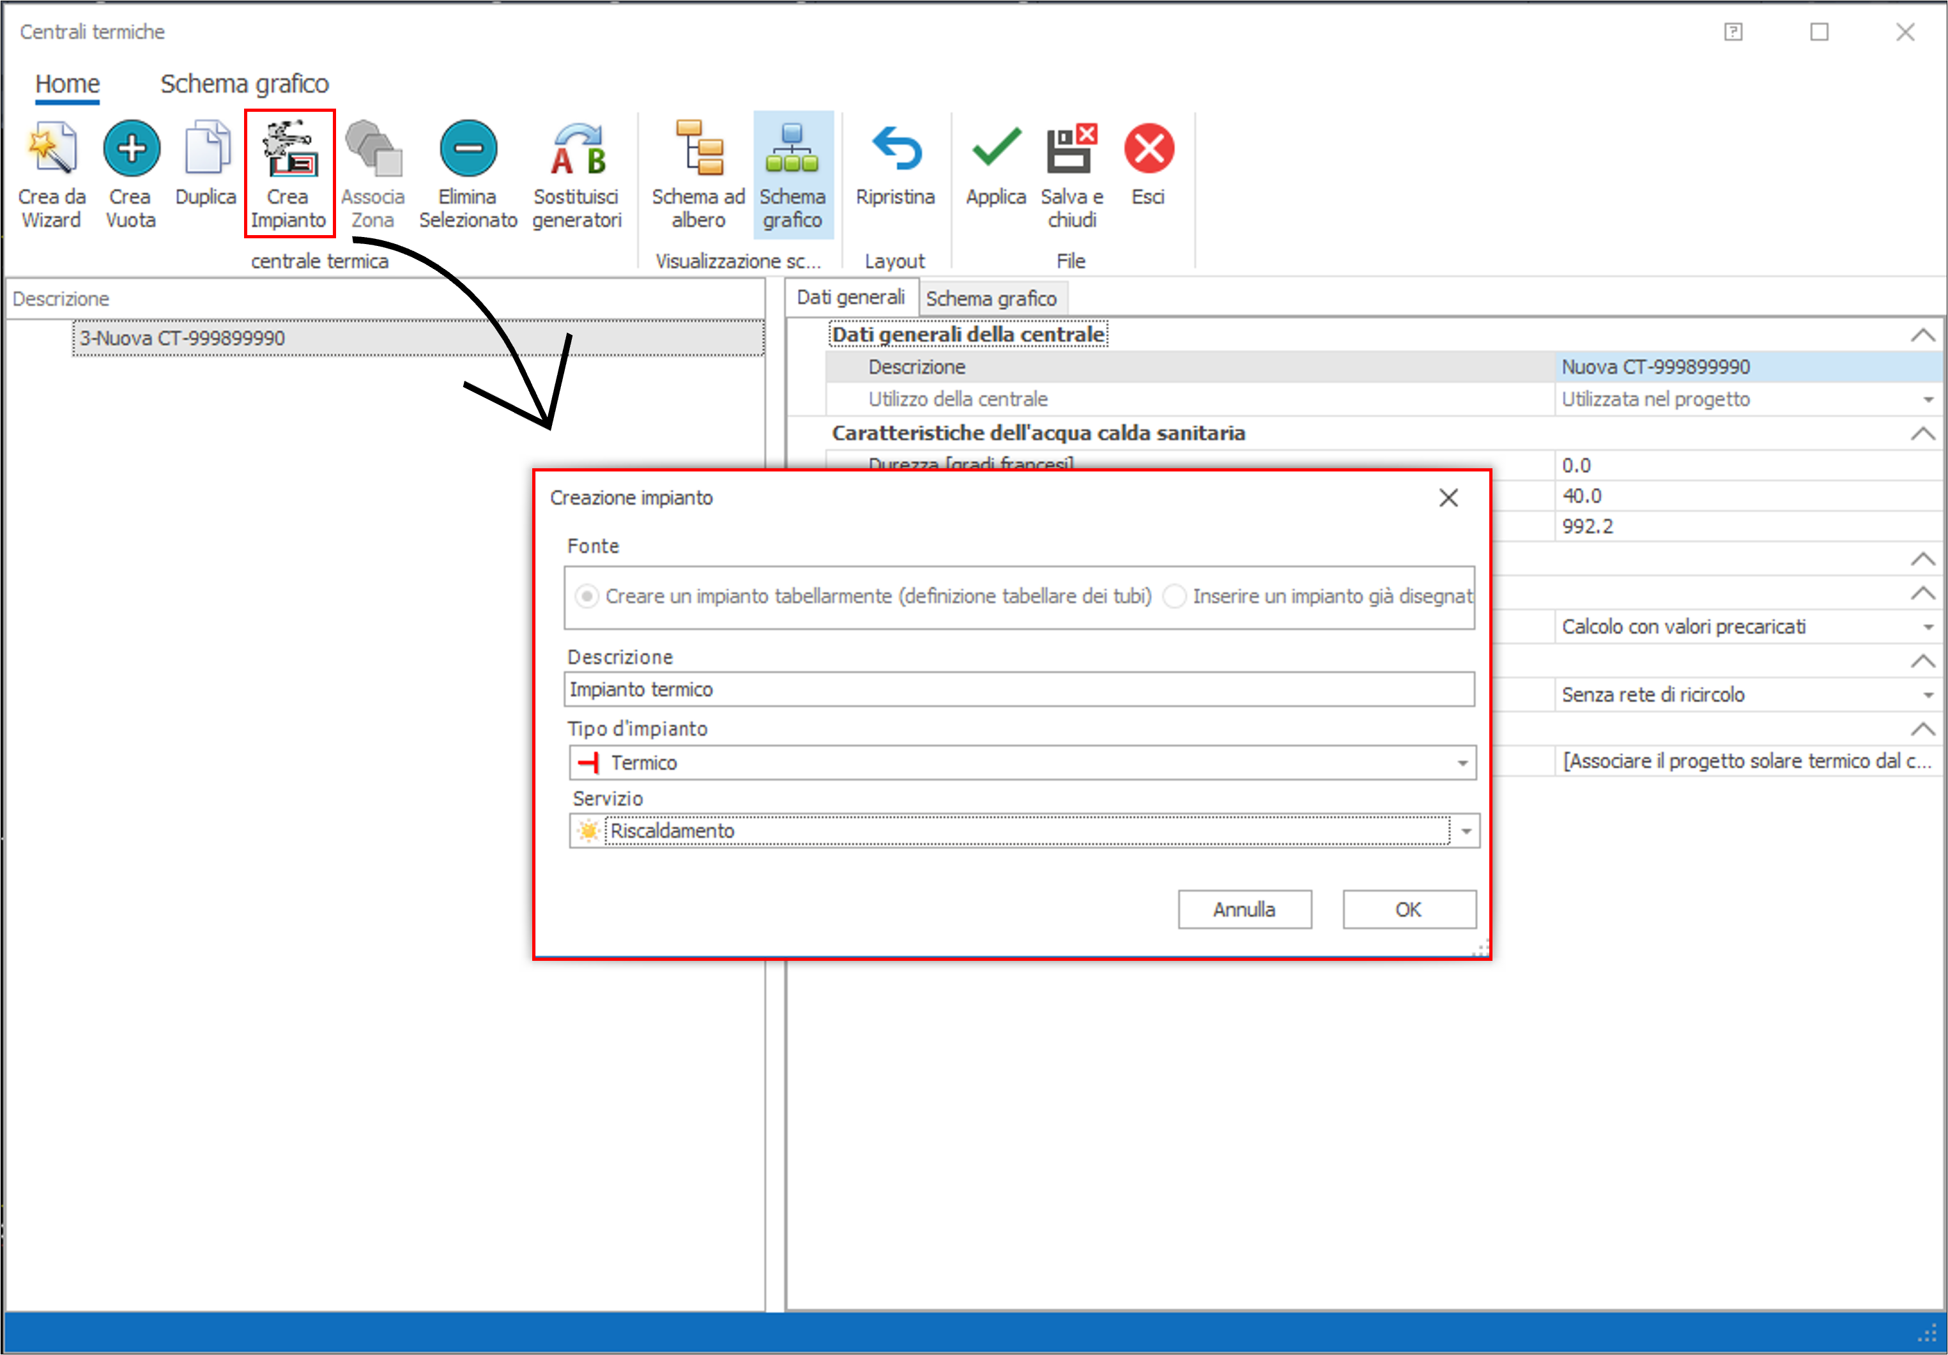Click the OK button
This screenshot has height=1355, width=1948.
point(1408,910)
